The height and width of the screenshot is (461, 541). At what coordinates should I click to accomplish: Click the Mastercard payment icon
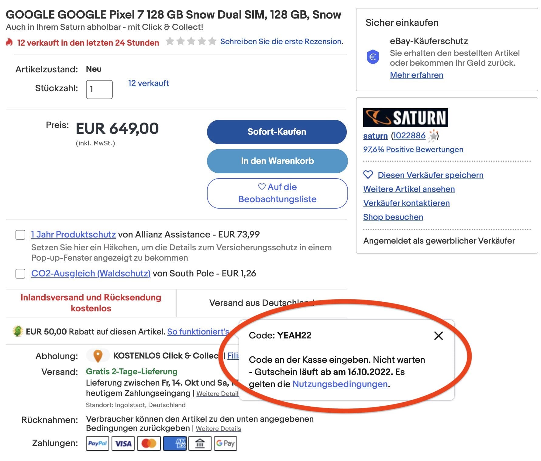point(149,443)
